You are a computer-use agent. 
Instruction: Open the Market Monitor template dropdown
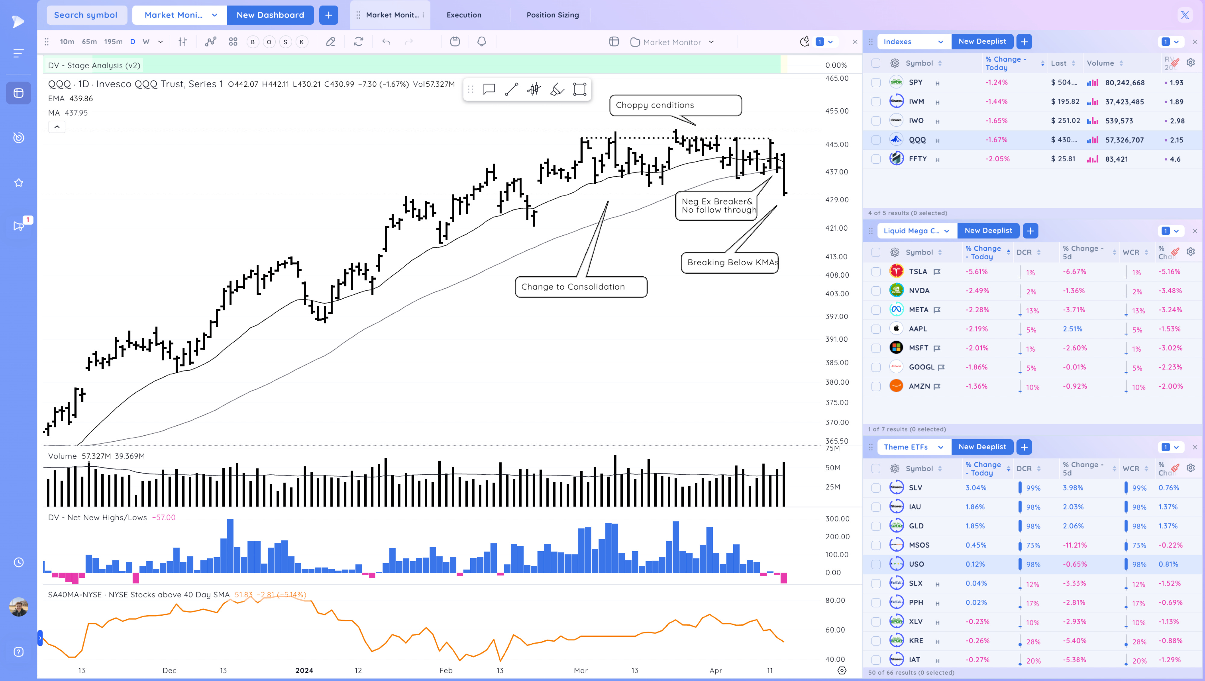tap(672, 42)
